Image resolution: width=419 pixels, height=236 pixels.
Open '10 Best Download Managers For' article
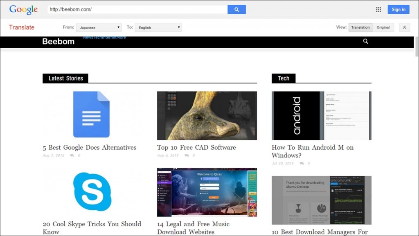tap(320, 232)
